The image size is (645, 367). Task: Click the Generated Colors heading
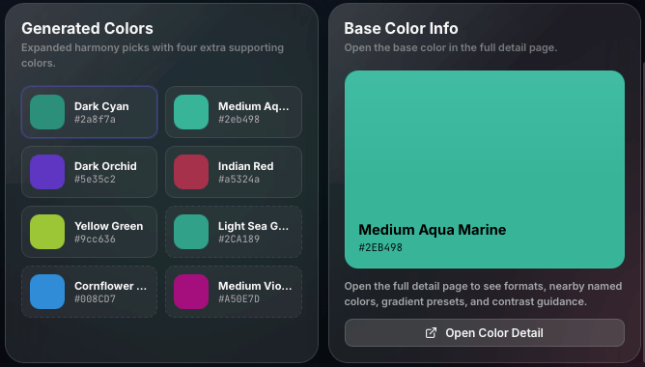87,28
